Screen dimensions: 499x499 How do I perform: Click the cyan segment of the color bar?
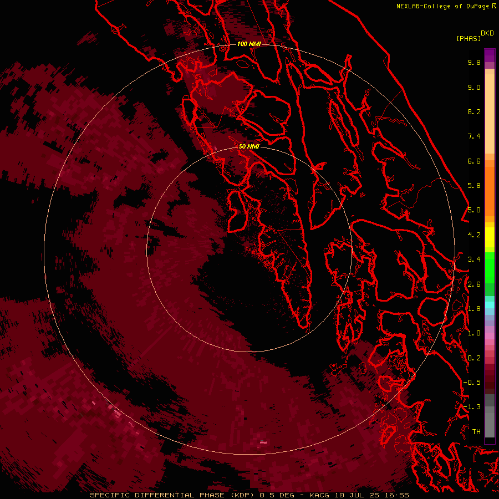click(490, 305)
